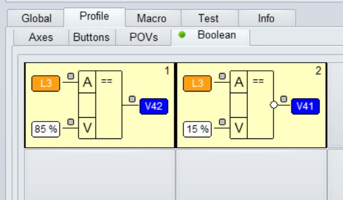Open the Global tab
The width and height of the screenshot is (343, 200).
point(37,19)
